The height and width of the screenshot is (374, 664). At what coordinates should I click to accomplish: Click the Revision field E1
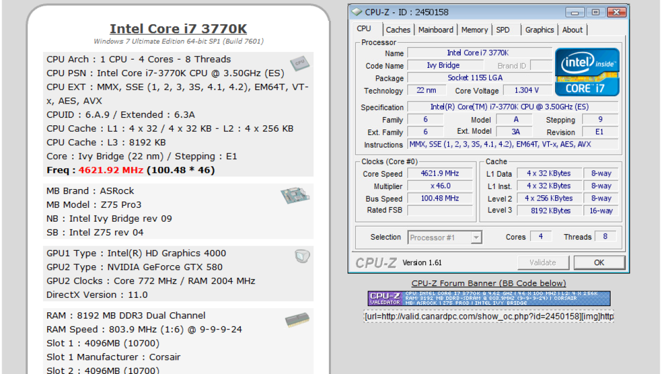[600, 132]
